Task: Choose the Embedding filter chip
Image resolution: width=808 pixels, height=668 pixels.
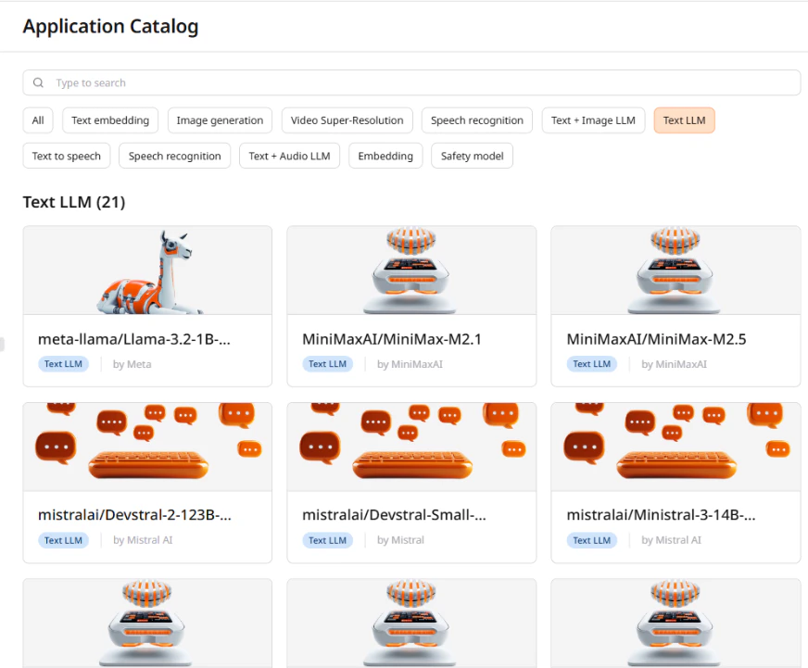Action: (385, 156)
